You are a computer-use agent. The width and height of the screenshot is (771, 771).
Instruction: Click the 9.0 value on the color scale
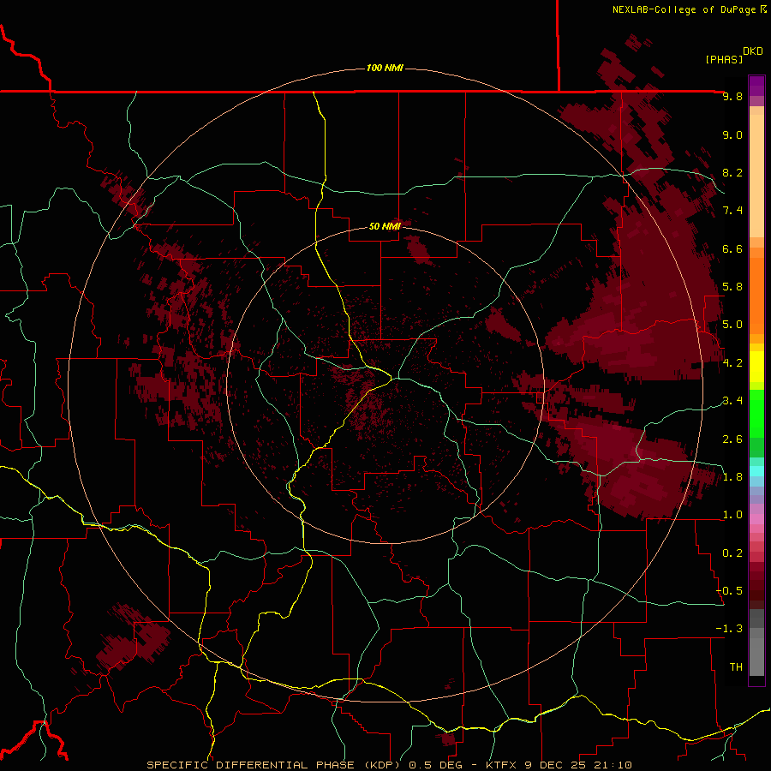[x=732, y=134]
